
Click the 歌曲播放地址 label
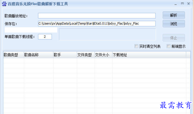16,16
